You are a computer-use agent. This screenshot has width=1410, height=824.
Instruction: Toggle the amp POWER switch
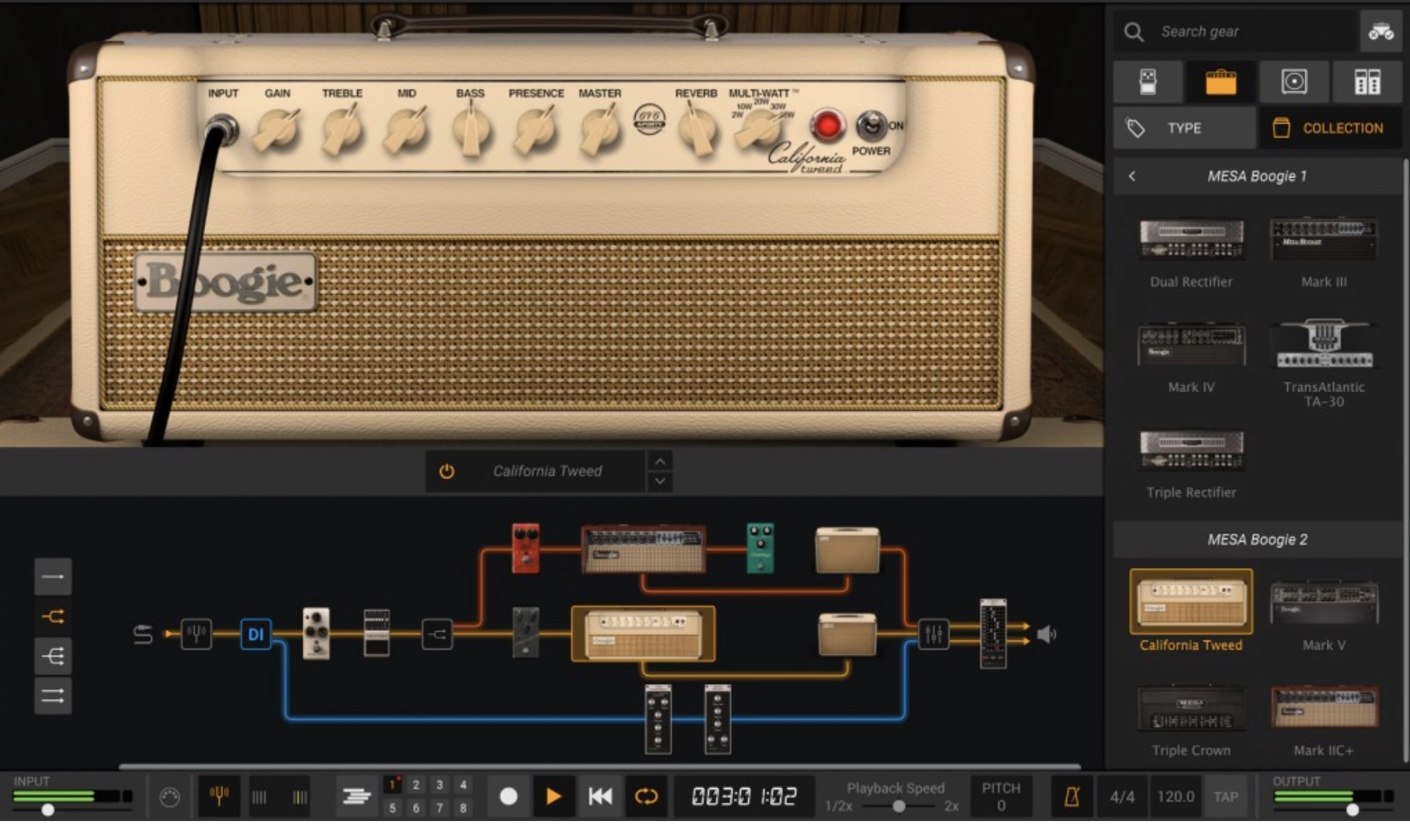pos(871,126)
